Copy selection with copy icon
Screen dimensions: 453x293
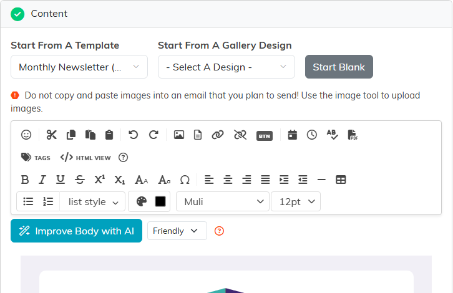pos(71,135)
